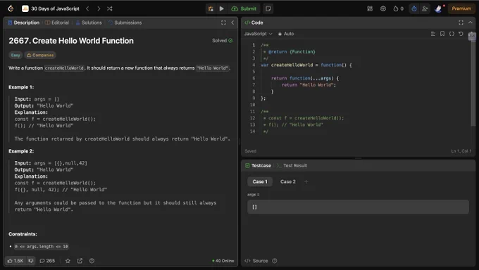This screenshot has height=270, width=479.
Task: Open the 30 Days of JavaScript study plan
Action: coord(51,8)
